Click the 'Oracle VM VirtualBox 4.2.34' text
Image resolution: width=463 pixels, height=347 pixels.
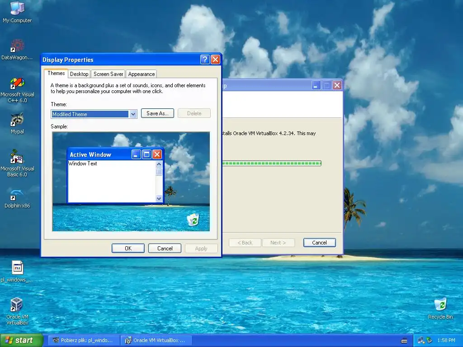pyautogui.click(x=264, y=133)
